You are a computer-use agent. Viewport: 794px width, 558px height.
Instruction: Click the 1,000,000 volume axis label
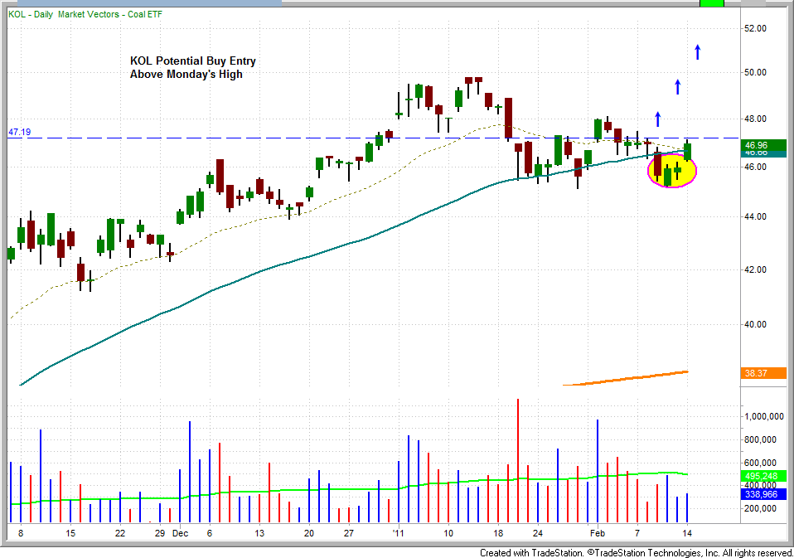tap(763, 416)
